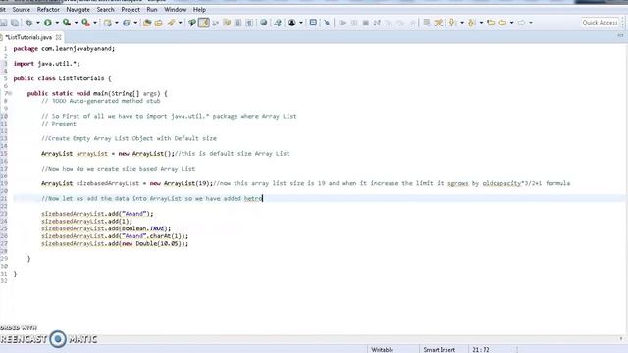
Task: Click the Suspend debug icon
Action: tap(354, 23)
